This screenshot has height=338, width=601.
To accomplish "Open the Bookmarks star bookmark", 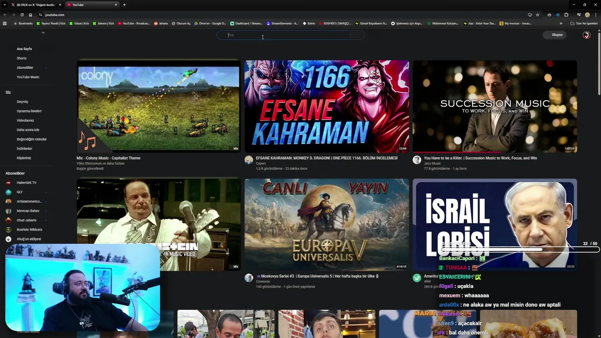I will tap(23, 23).
